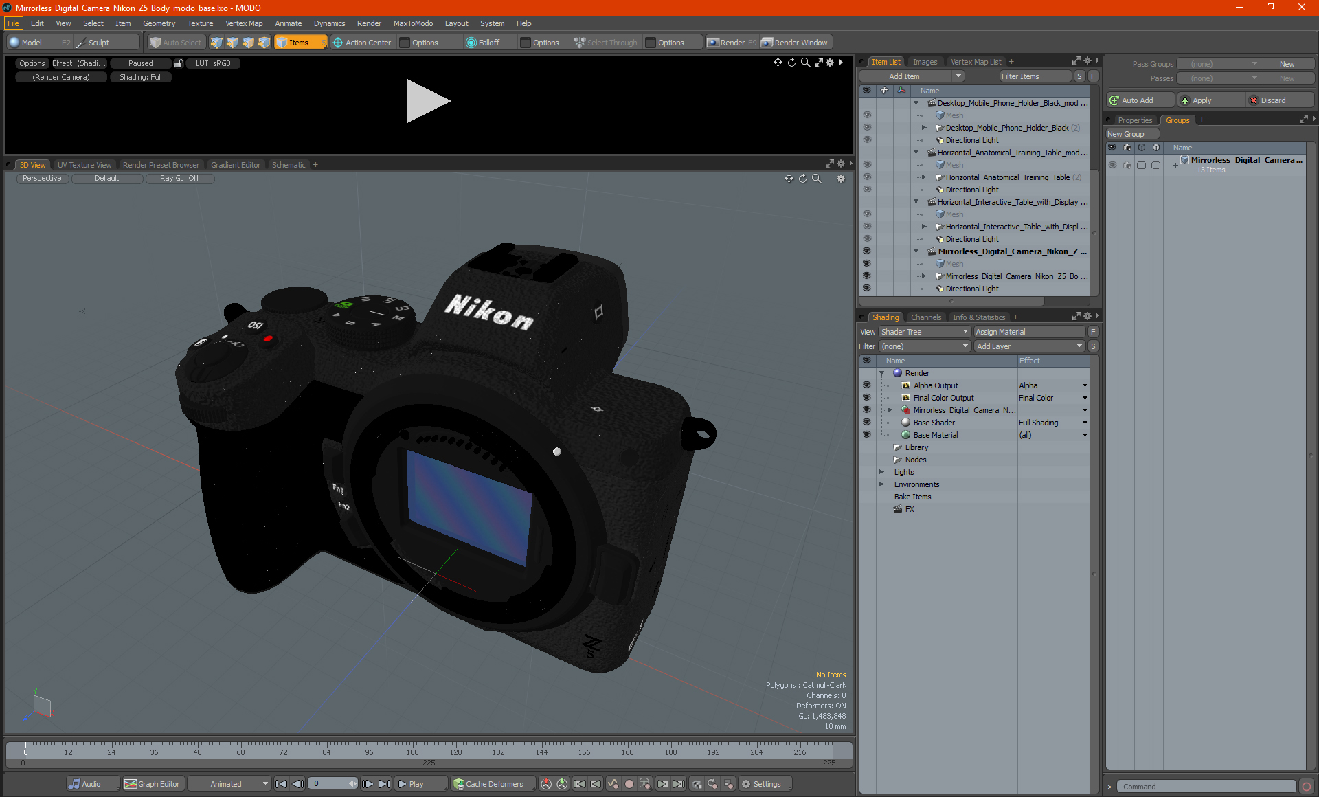This screenshot has width=1319, height=797.
Task: Toggle visibility of Base Material
Action: pyautogui.click(x=866, y=435)
